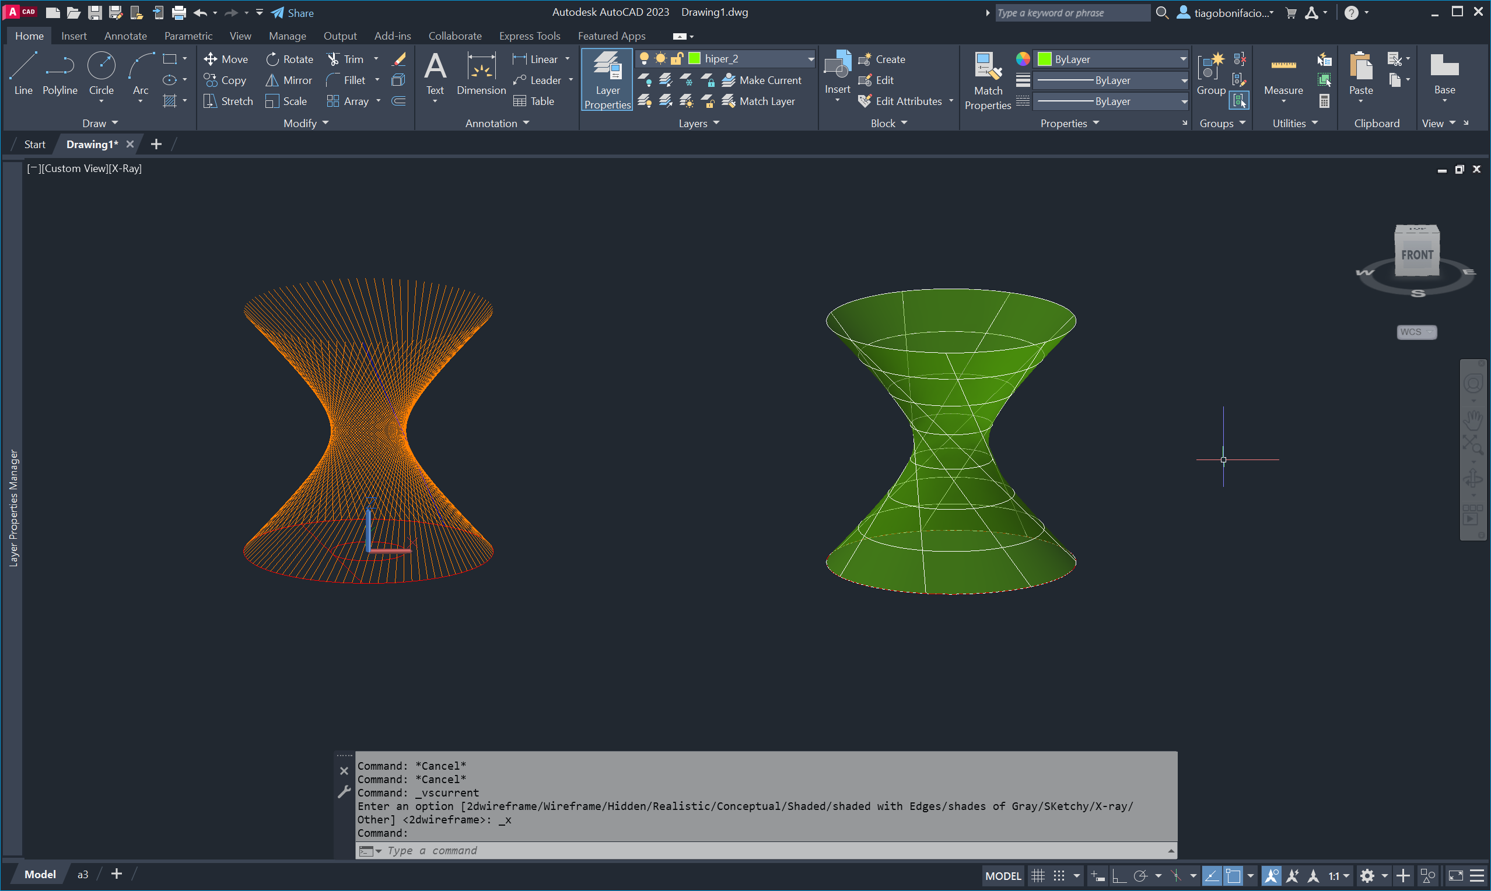Click Make Current layer button
1491x891 pixels.
(761, 80)
